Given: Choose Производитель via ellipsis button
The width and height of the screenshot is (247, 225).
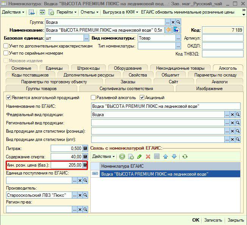Looking at the screenshot, I should pyautogui.click(x=75, y=195).
